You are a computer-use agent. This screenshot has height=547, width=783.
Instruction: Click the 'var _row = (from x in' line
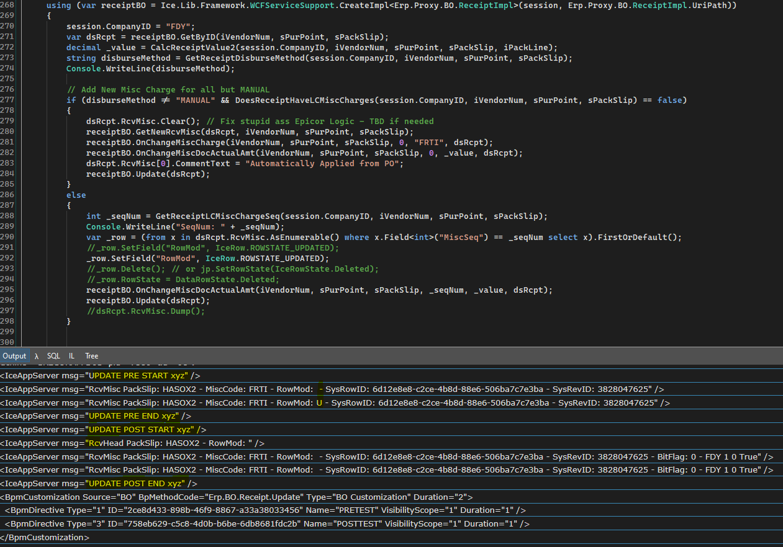(x=384, y=237)
